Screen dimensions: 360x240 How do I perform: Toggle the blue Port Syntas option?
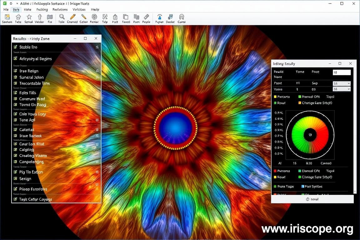click(x=302, y=186)
